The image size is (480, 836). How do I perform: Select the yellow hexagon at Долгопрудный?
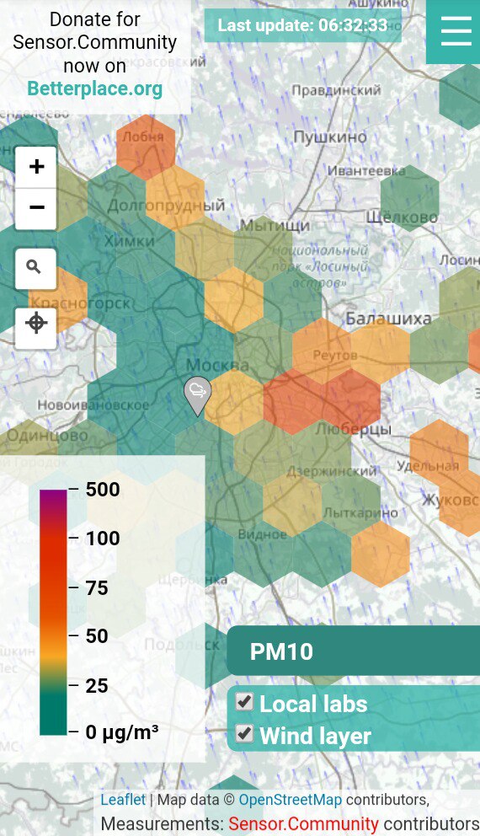(x=175, y=198)
